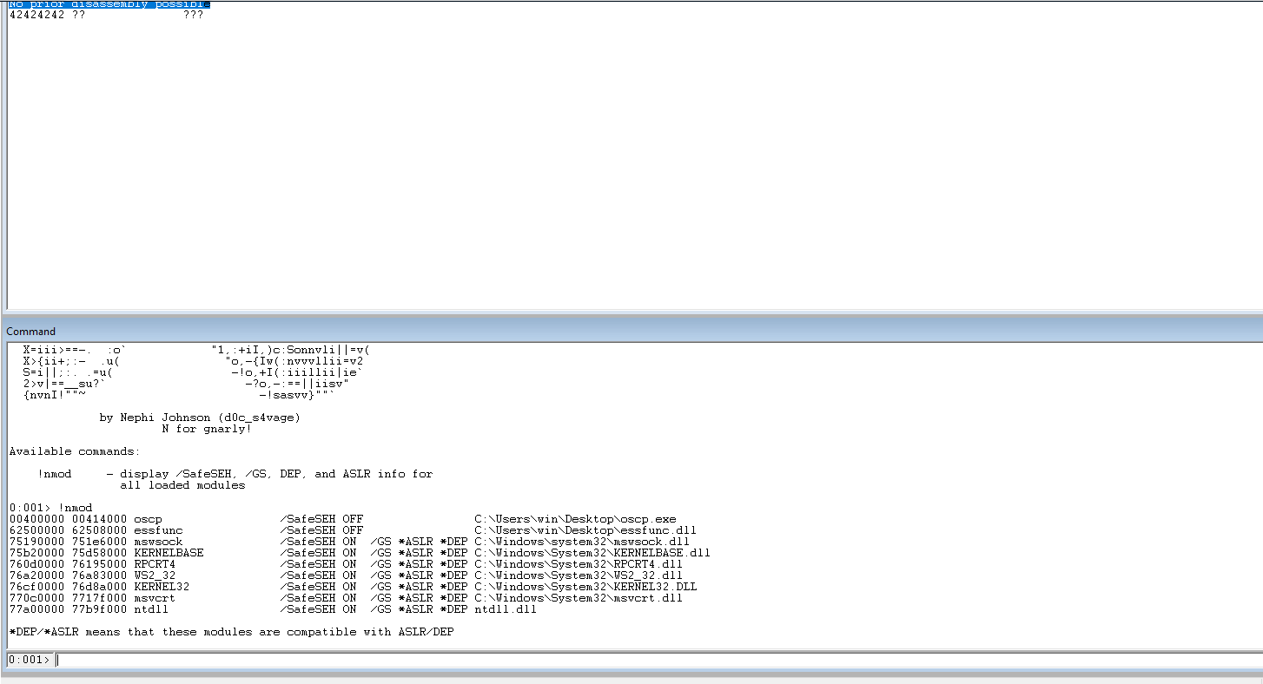
Task: Click the executed "0:001> !nmod" command line
Action: tap(50, 507)
